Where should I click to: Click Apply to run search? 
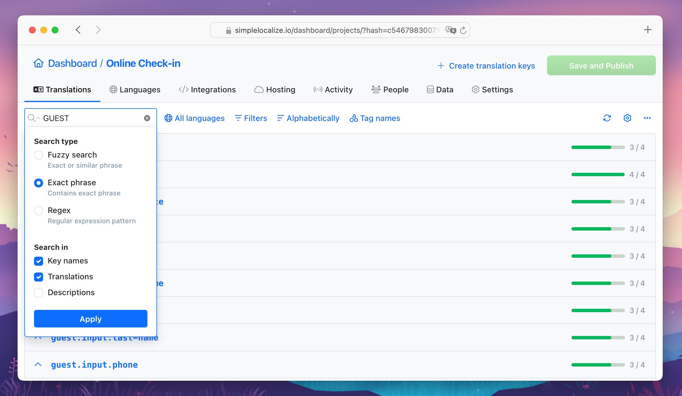(x=90, y=319)
